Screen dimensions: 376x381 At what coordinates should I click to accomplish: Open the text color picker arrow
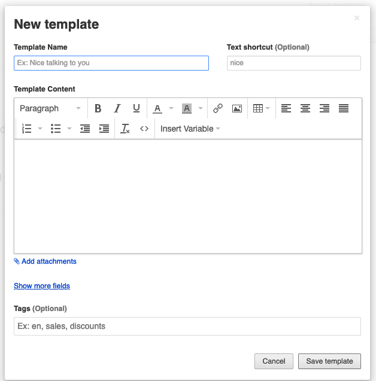171,108
